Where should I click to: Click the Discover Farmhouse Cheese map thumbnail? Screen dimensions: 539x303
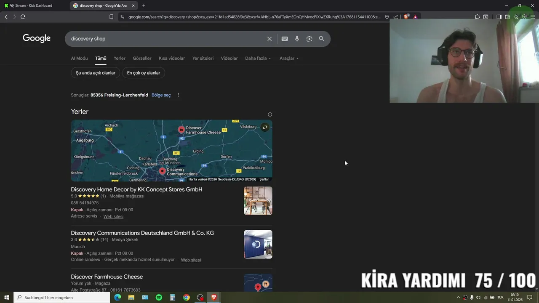pyautogui.click(x=258, y=283)
